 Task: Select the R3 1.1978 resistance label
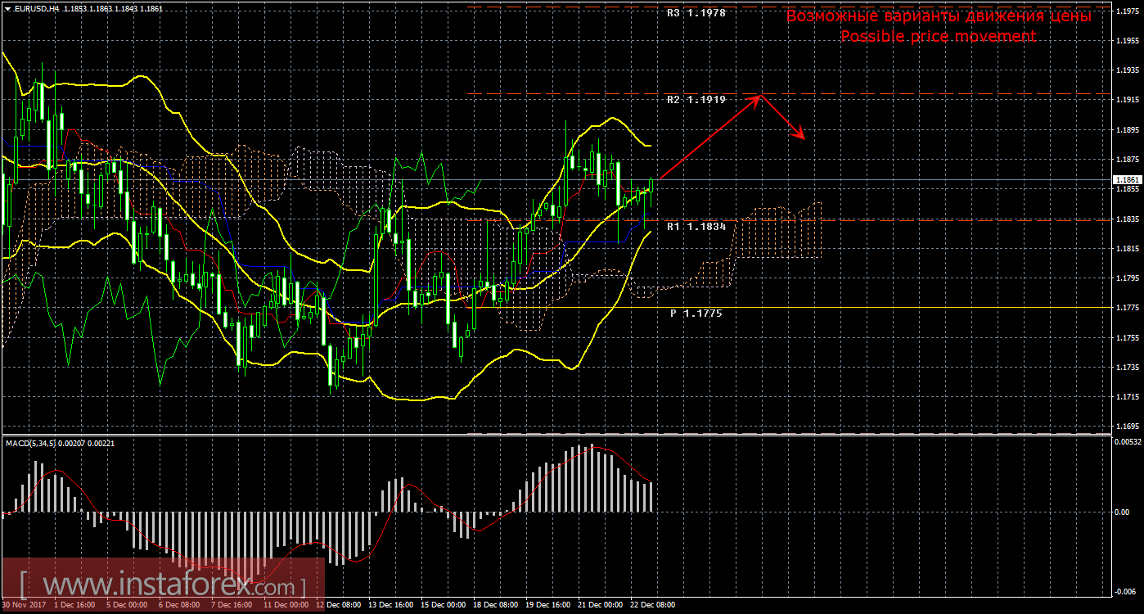coord(696,13)
